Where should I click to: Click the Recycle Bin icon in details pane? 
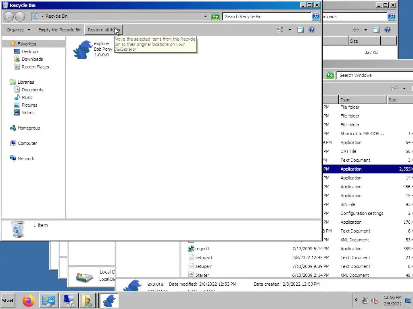tap(18, 229)
